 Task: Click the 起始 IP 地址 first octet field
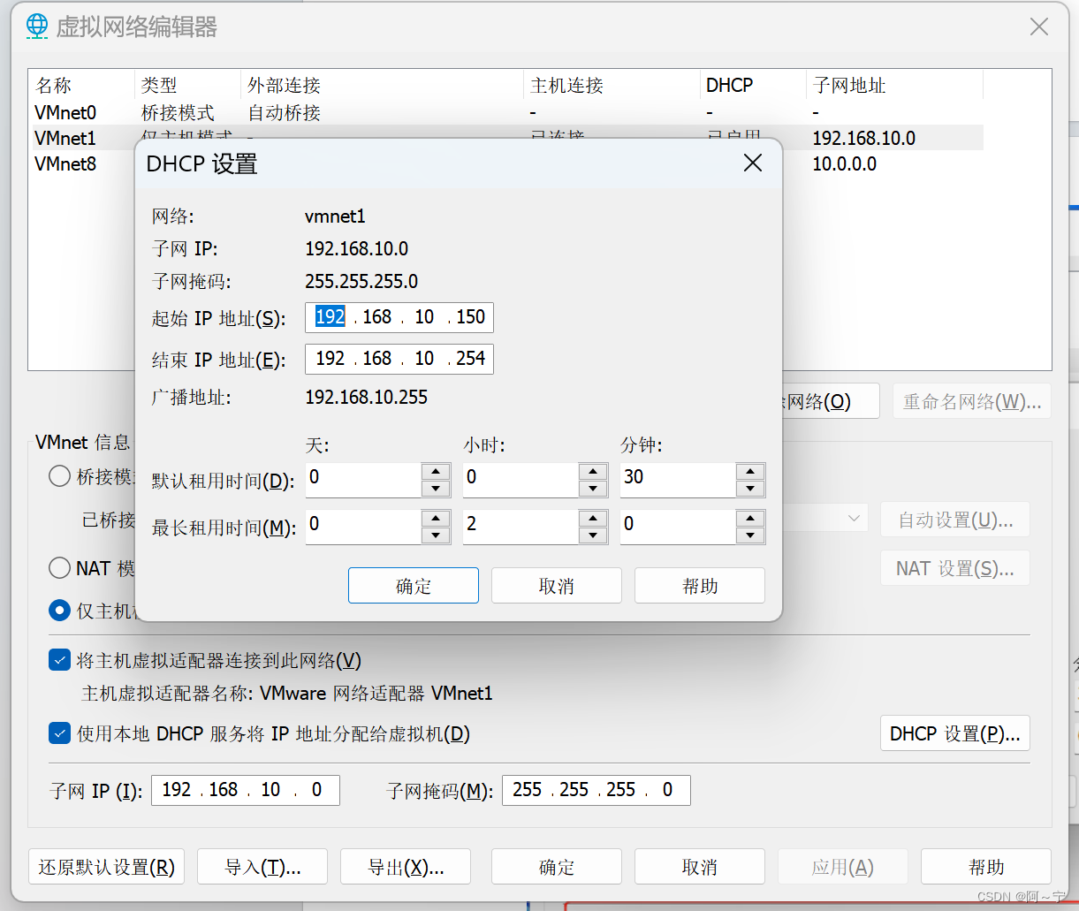330,317
